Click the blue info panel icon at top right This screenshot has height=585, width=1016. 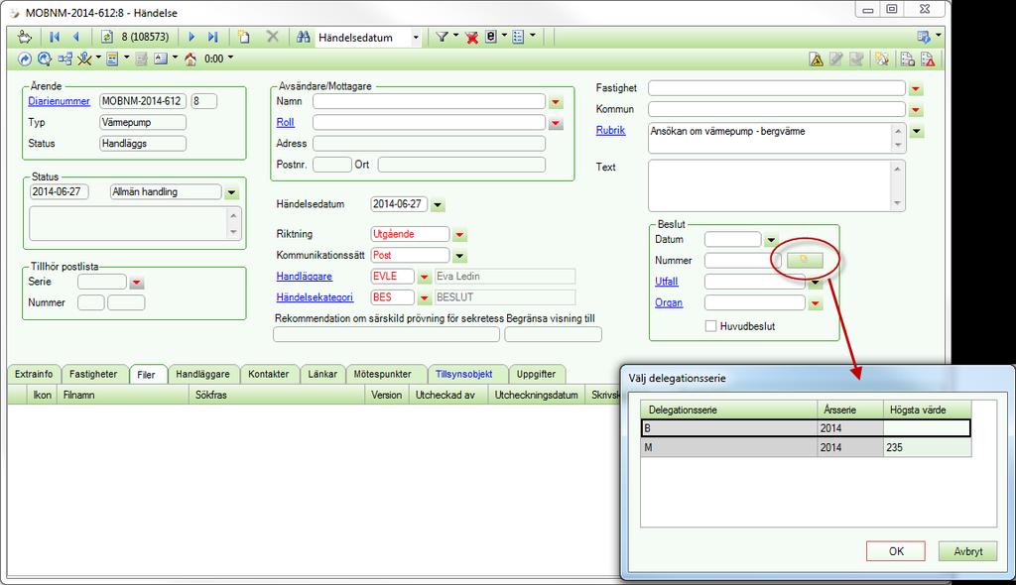[924, 37]
